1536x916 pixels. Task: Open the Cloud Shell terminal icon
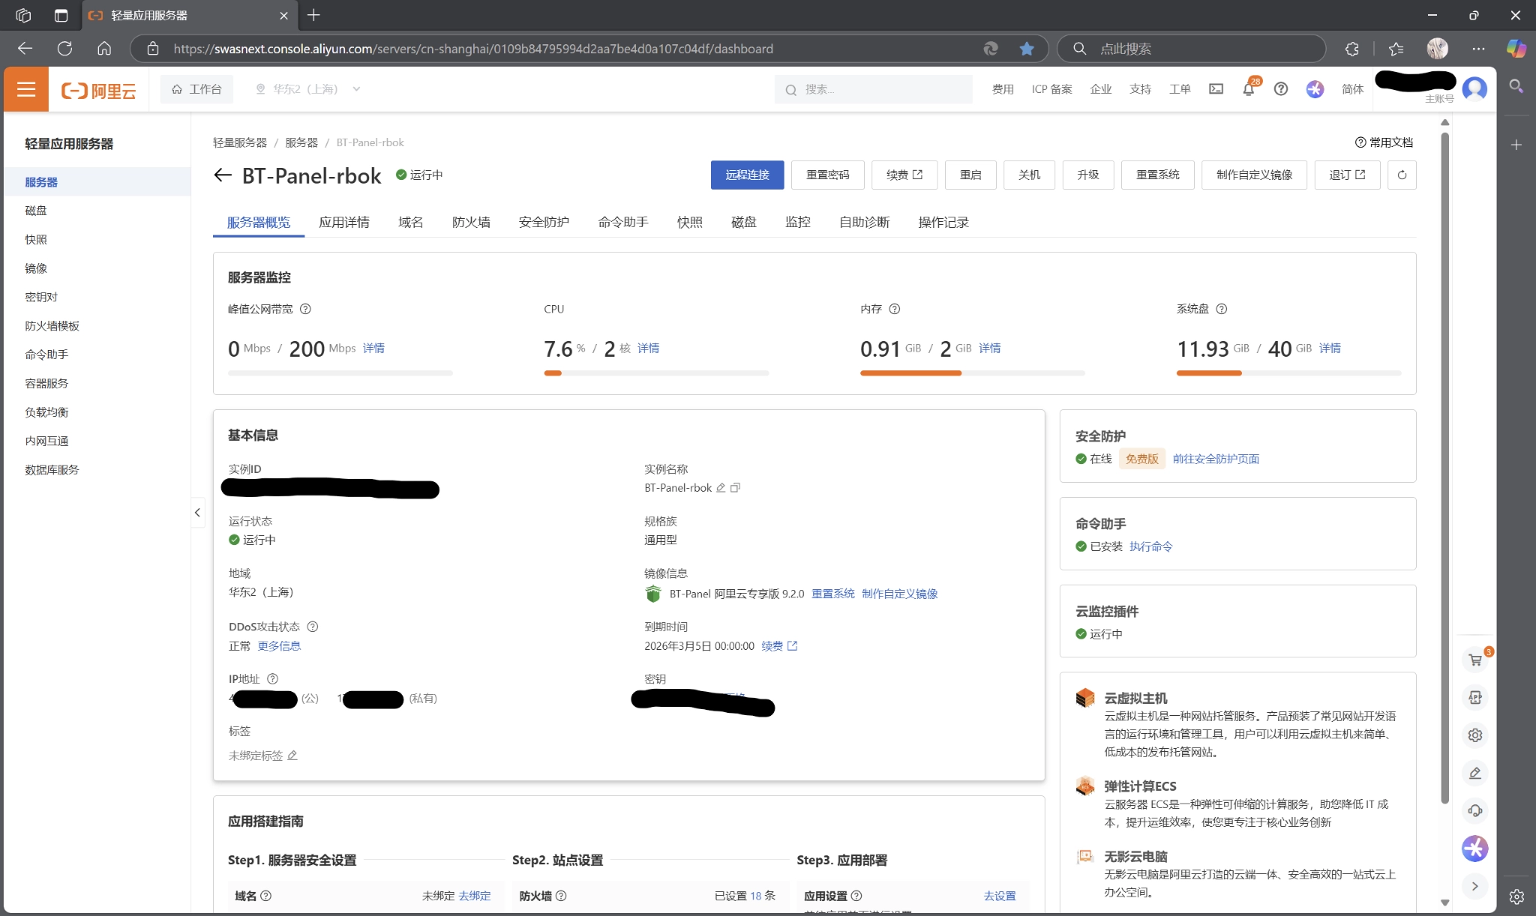[1216, 89]
